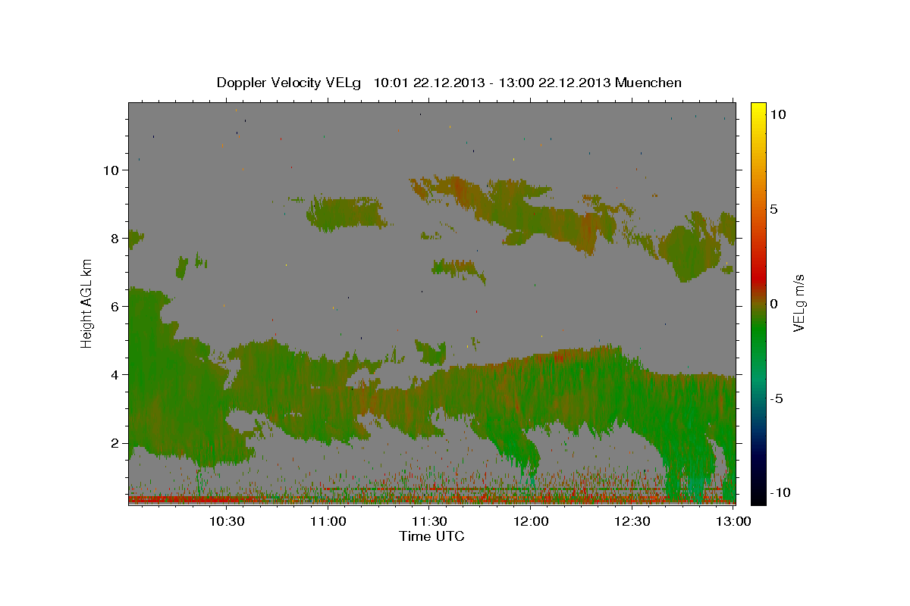Click the plot title 'Doppler Velocity VELg'
Image resolution: width=910 pixels, height=606 pixels.
(x=290, y=83)
